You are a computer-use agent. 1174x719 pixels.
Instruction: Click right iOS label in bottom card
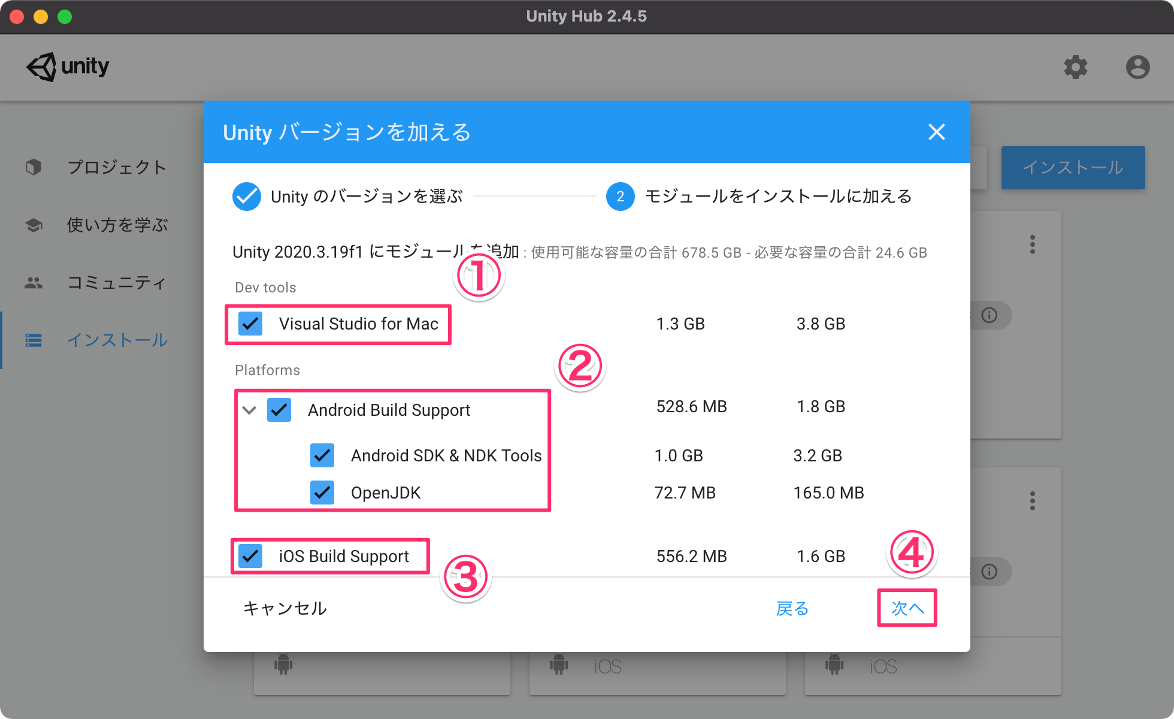[883, 666]
